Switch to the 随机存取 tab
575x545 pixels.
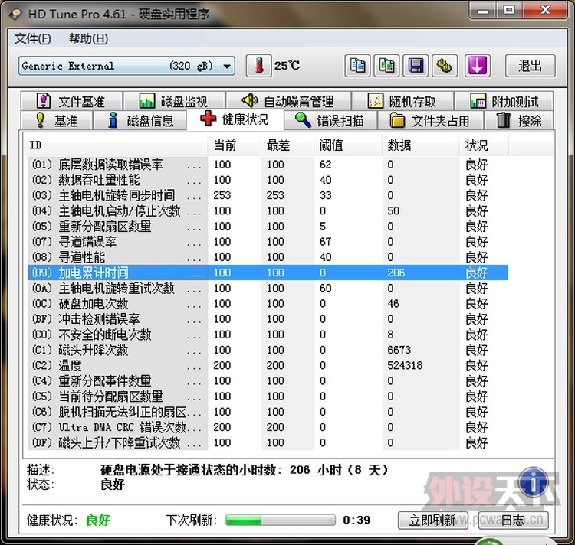[402, 101]
